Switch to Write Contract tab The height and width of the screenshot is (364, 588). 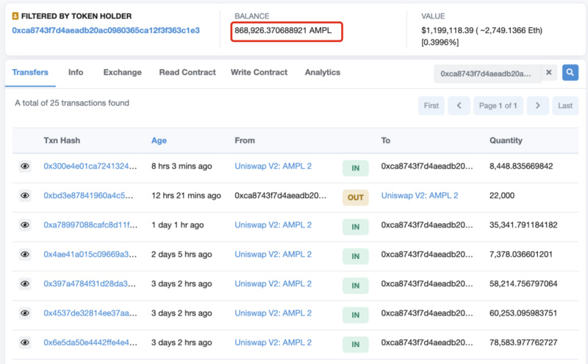pos(259,72)
